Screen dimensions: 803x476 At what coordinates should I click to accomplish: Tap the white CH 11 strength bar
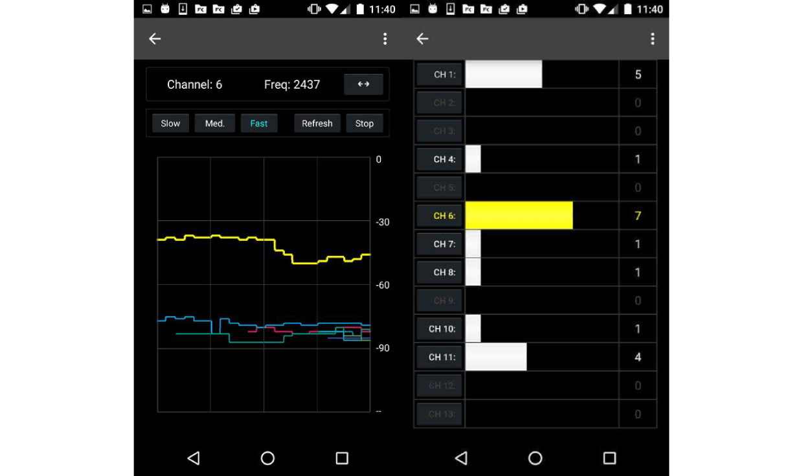tap(496, 357)
